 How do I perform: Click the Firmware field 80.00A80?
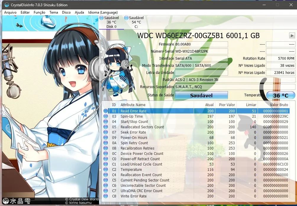(201, 44)
